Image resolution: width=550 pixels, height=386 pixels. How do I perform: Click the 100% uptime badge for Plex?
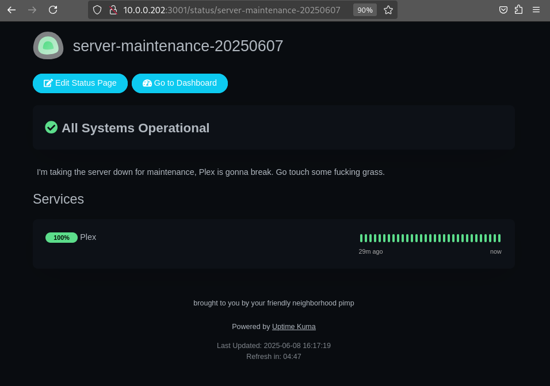point(62,238)
